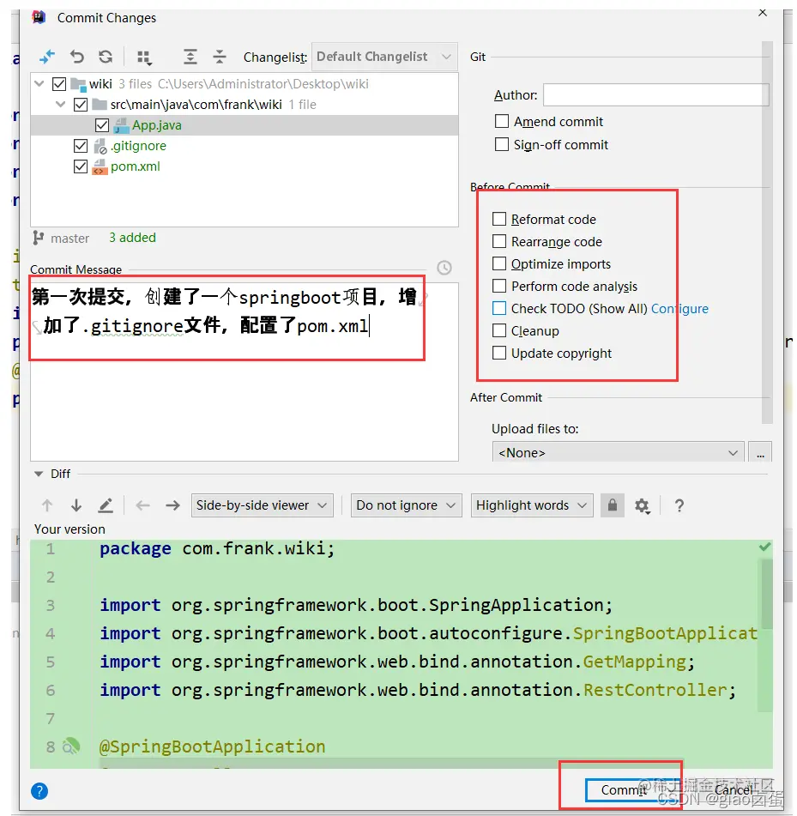Click the '3 added' status text
Image resolution: width=797 pixels, height=816 pixels.
[x=132, y=238]
